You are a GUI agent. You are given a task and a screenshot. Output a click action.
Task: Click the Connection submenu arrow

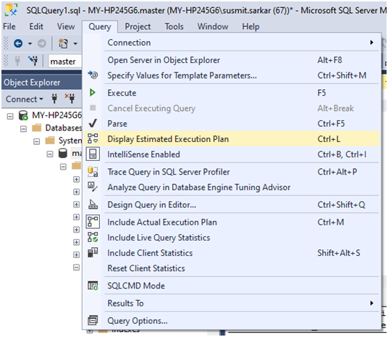[371, 42]
